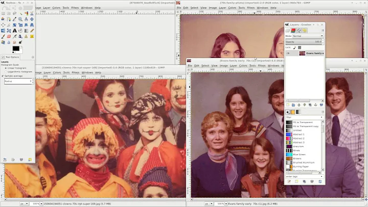Click the refresh gradients icon

320,181
